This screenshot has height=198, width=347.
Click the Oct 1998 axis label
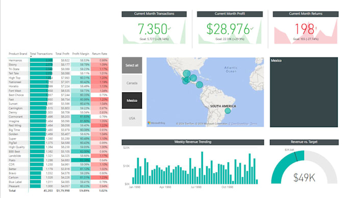[x=227, y=187]
